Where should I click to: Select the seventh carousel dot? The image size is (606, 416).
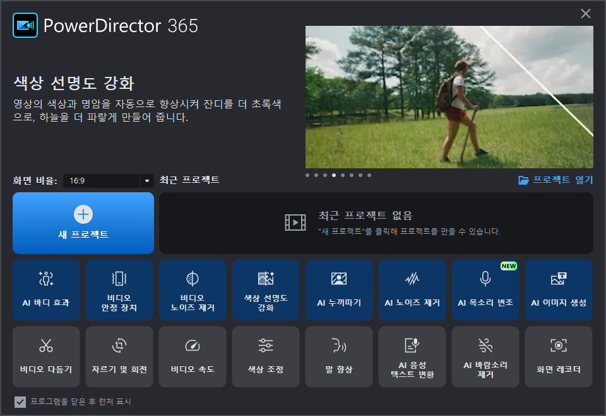pyautogui.click(x=360, y=175)
